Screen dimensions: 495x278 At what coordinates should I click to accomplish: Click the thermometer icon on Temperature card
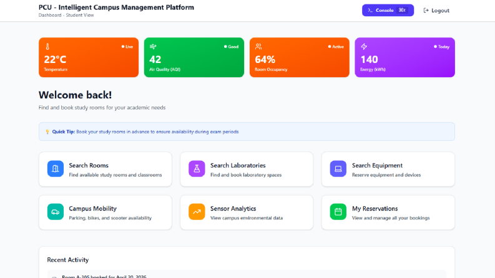coord(47,47)
